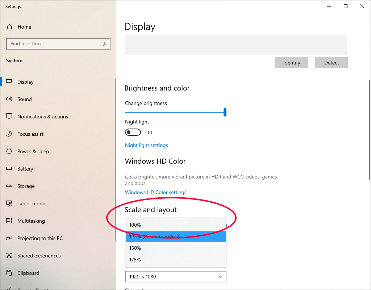This screenshot has height=290, width=371.
Task: Click the Storage drive icon
Action: click(9, 186)
